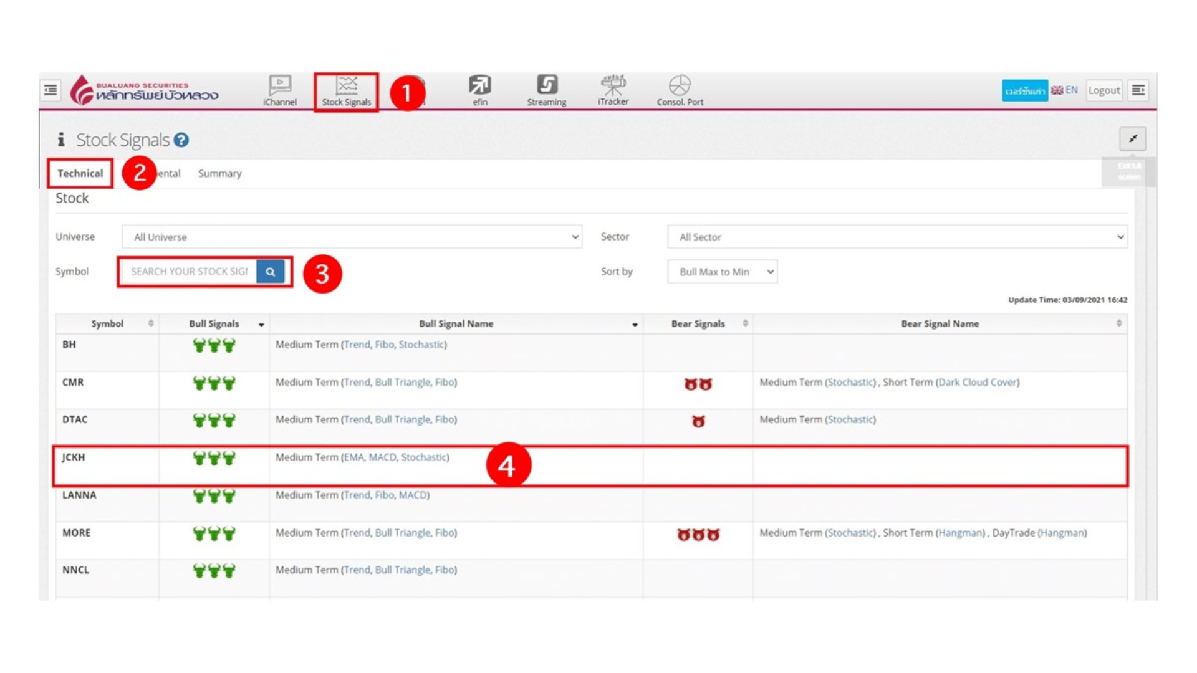Click the blue search magnifier button
1197x673 pixels.
point(270,272)
